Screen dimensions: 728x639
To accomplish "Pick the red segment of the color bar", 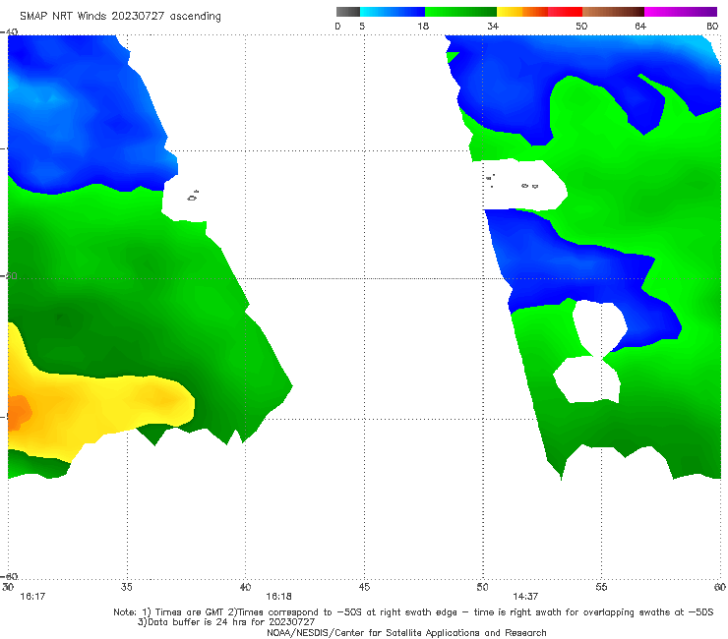I will coord(565,12).
